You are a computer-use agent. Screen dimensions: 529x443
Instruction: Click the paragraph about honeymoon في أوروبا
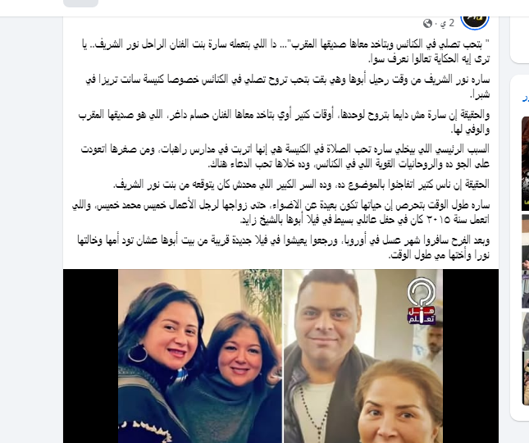point(284,247)
